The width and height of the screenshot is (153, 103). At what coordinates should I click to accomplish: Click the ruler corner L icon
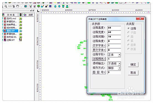(38, 11)
